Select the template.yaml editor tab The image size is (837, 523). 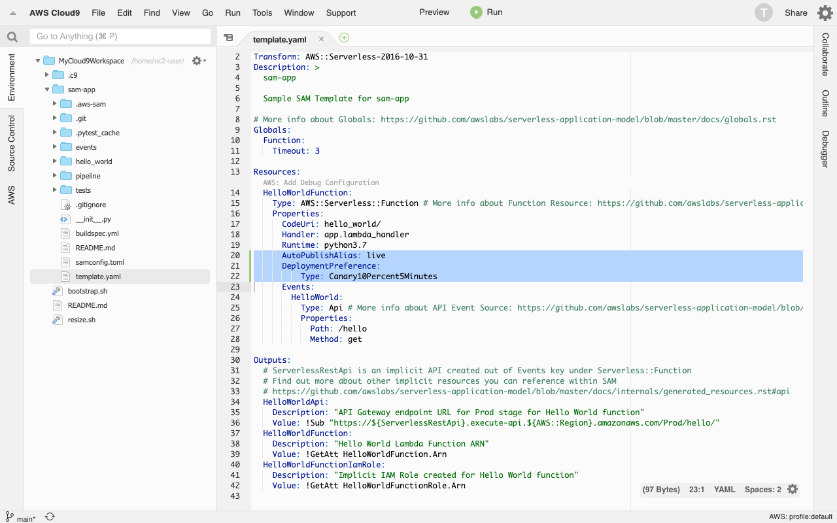(280, 39)
